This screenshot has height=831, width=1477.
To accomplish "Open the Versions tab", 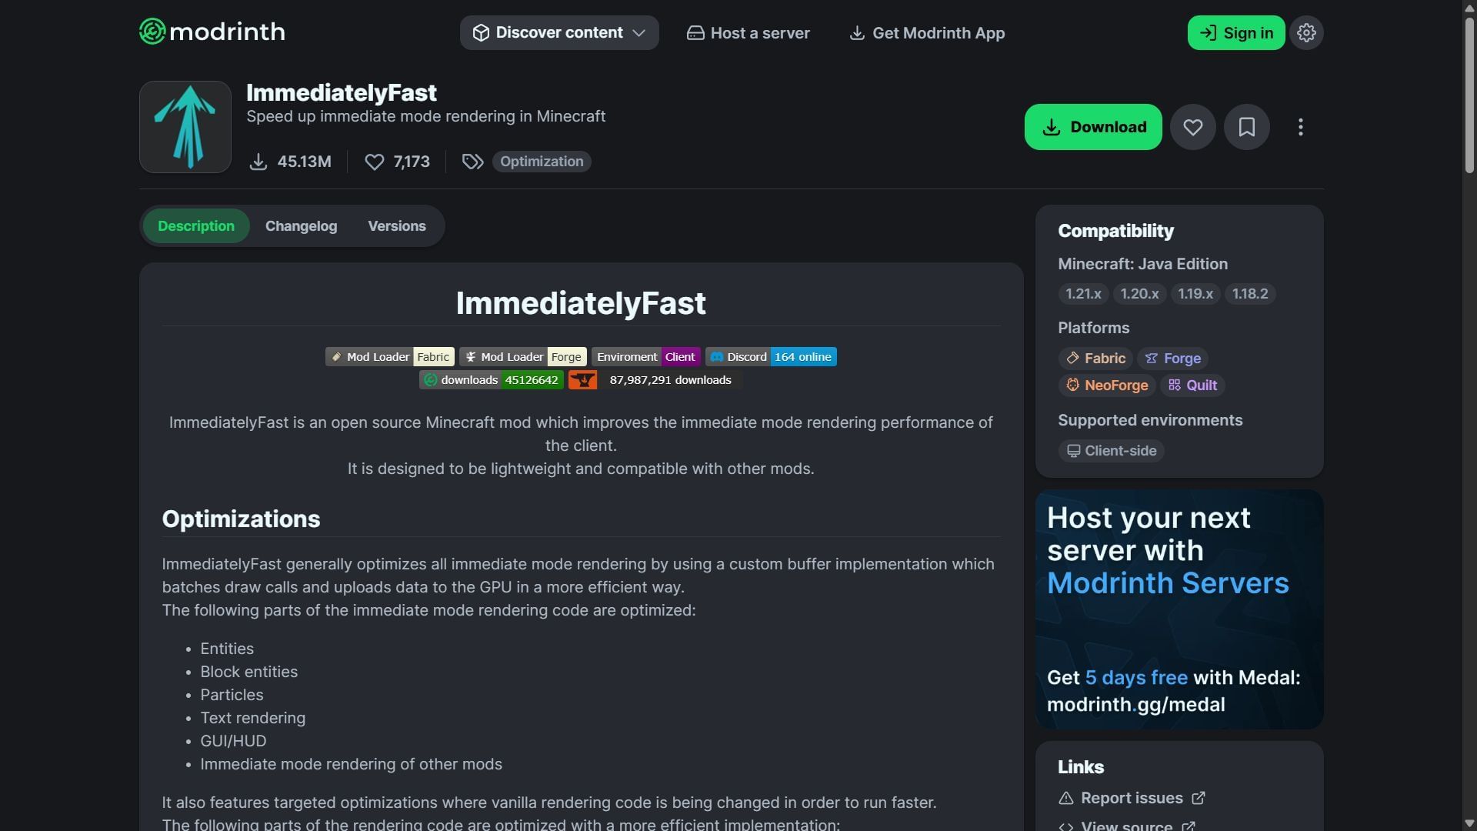I will 396,226.
